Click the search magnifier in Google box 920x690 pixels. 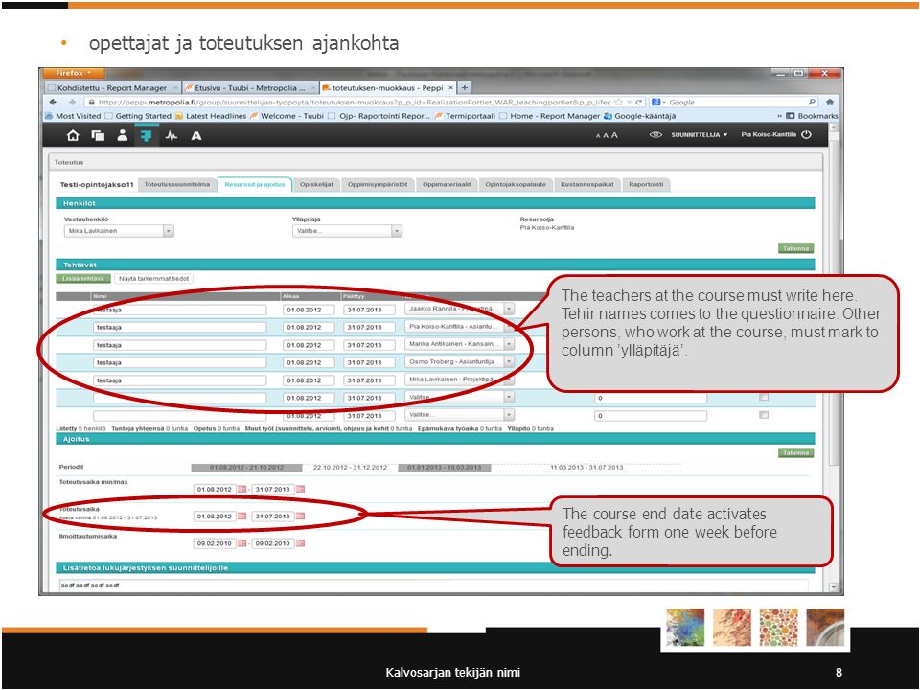pyautogui.click(x=812, y=103)
